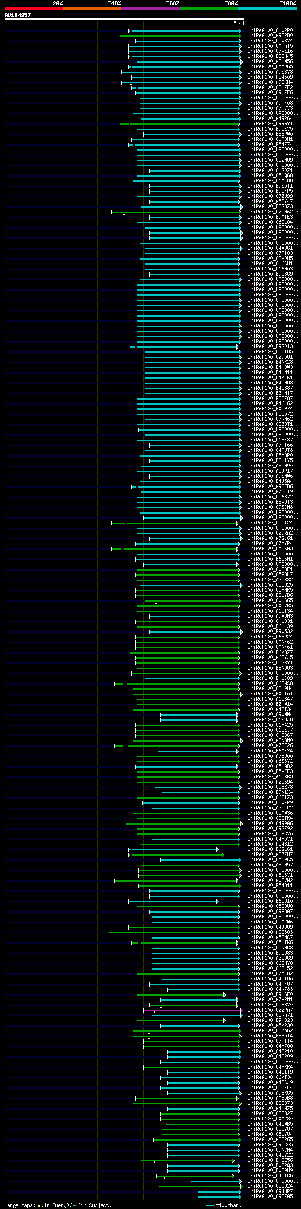The width and height of the screenshot is (301, 1209).
Task: Click hit label UniRef100_B9HB23
Action: 270,1021
